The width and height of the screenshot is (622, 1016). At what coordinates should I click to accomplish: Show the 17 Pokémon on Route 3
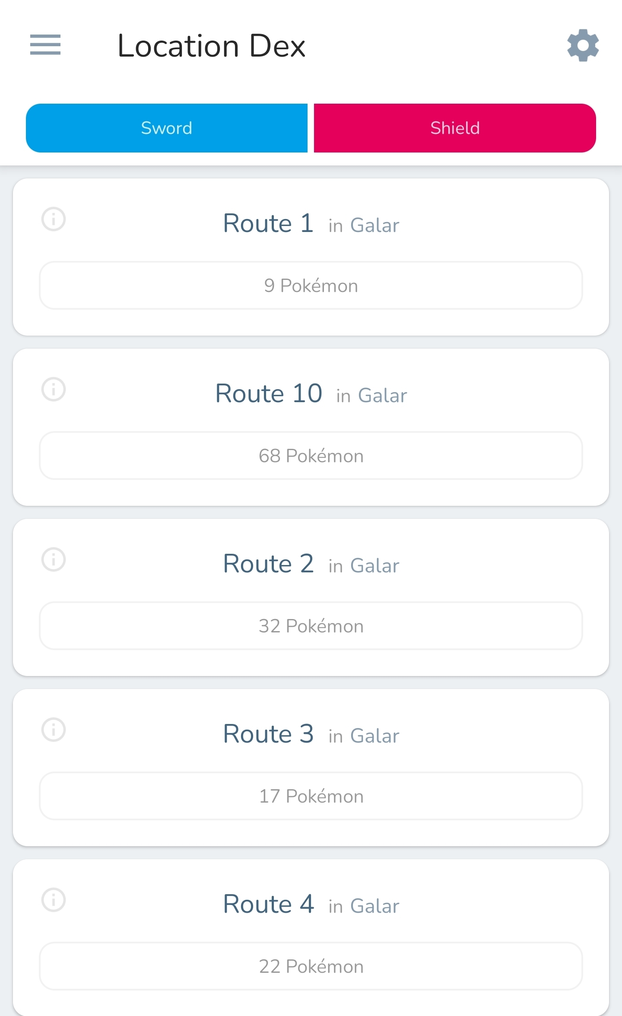point(311,796)
